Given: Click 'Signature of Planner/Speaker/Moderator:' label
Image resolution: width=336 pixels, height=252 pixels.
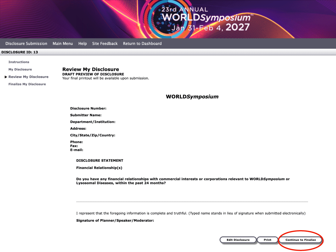Looking at the screenshot, I should 115,220.
